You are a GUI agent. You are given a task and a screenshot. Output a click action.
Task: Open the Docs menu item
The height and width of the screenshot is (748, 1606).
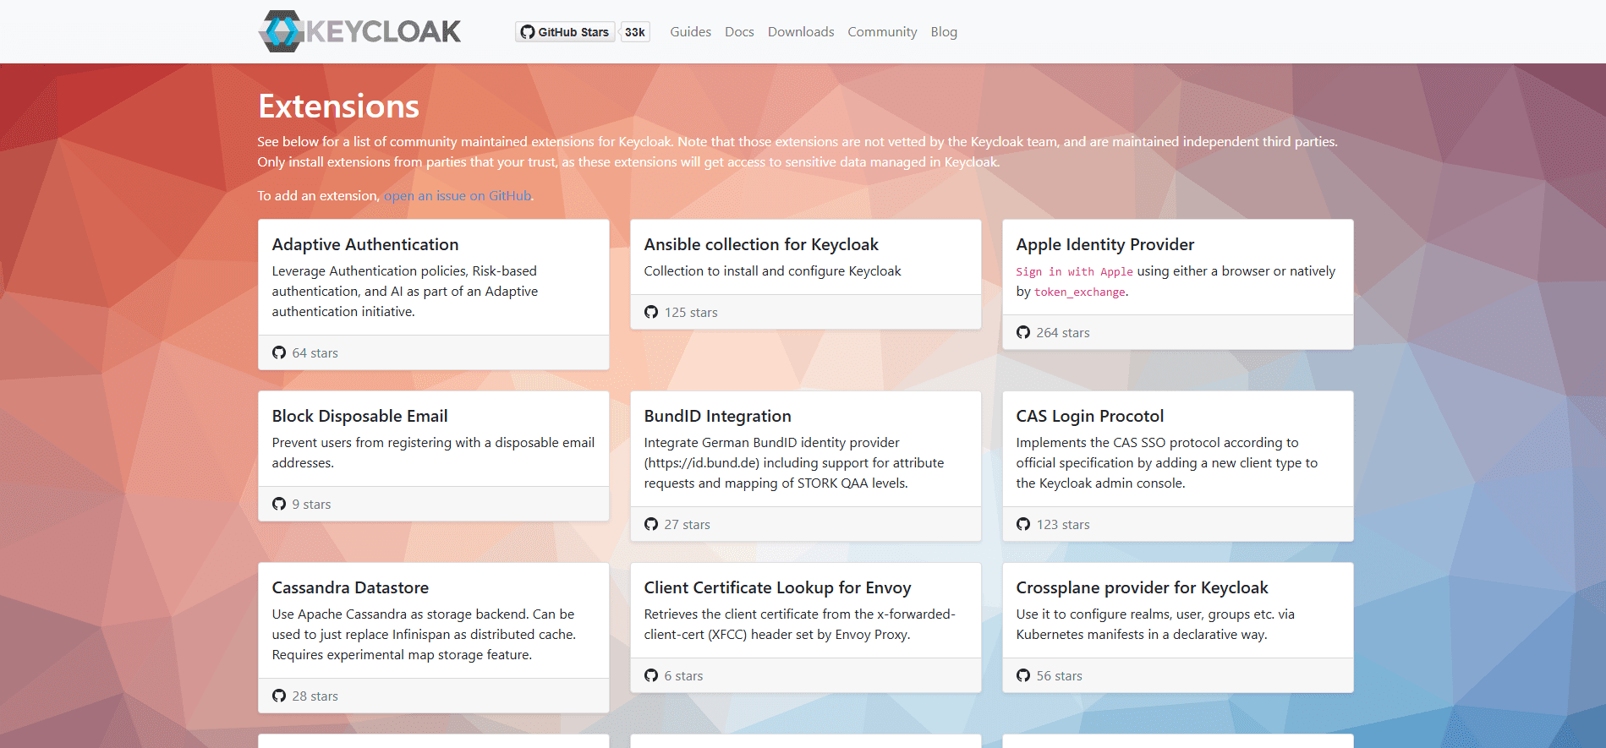(739, 32)
